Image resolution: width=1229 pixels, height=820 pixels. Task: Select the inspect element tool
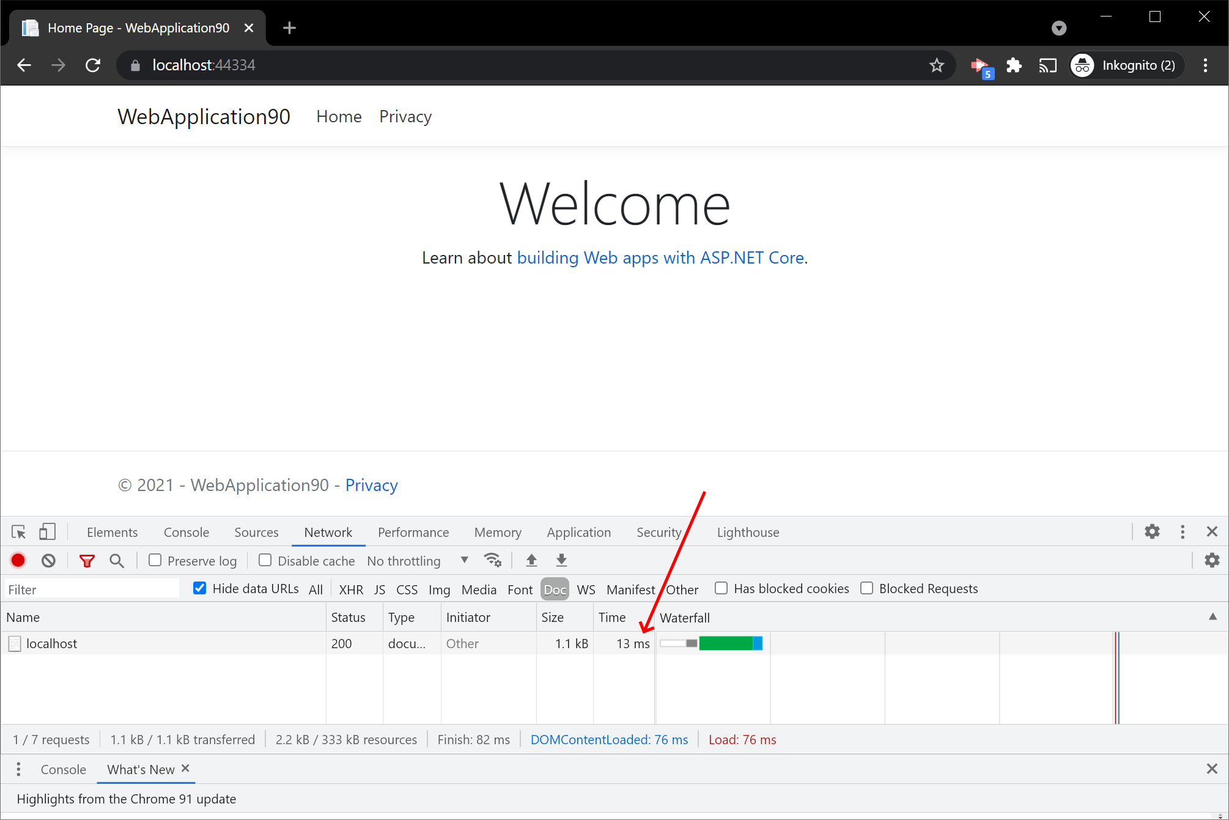(x=18, y=532)
